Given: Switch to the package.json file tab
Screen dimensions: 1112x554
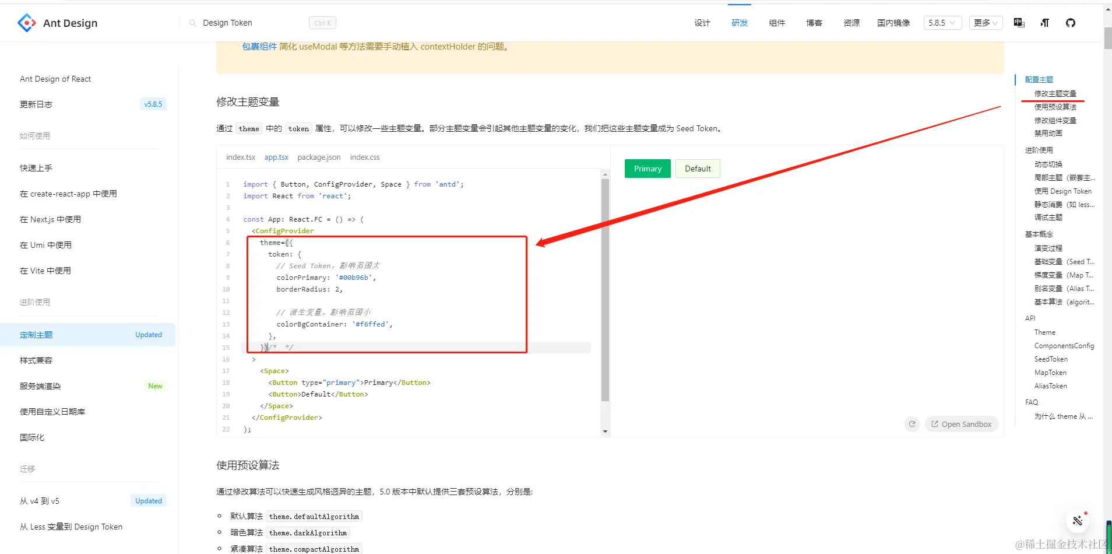Looking at the screenshot, I should tap(319, 157).
